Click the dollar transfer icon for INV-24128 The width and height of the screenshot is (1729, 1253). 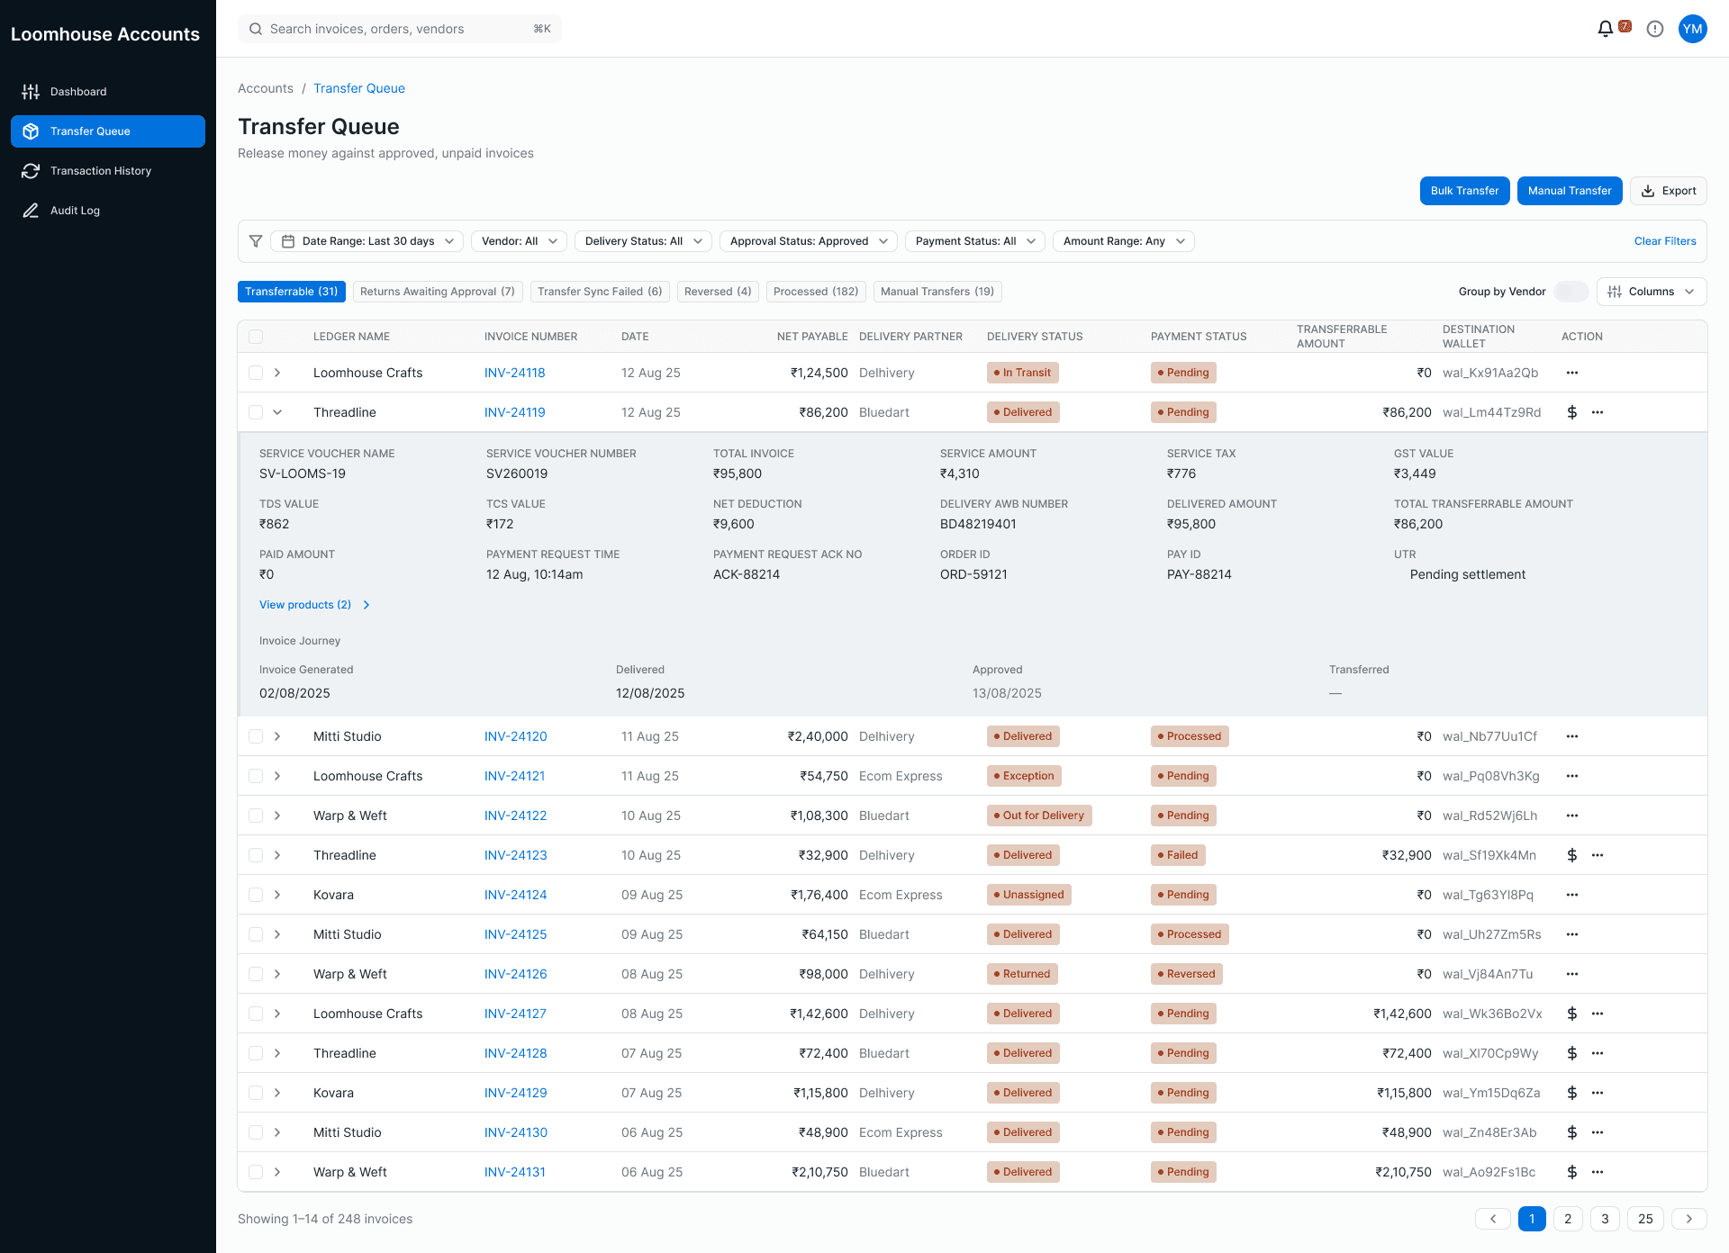1571,1053
